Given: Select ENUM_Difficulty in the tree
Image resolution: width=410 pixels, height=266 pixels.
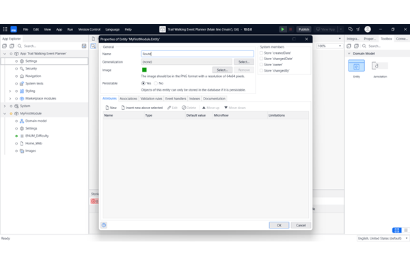Looking at the screenshot, I should point(37,136).
